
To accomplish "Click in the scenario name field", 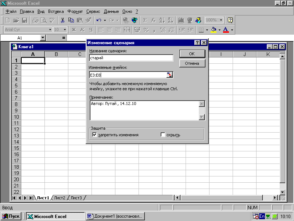I will pos(131,58).
